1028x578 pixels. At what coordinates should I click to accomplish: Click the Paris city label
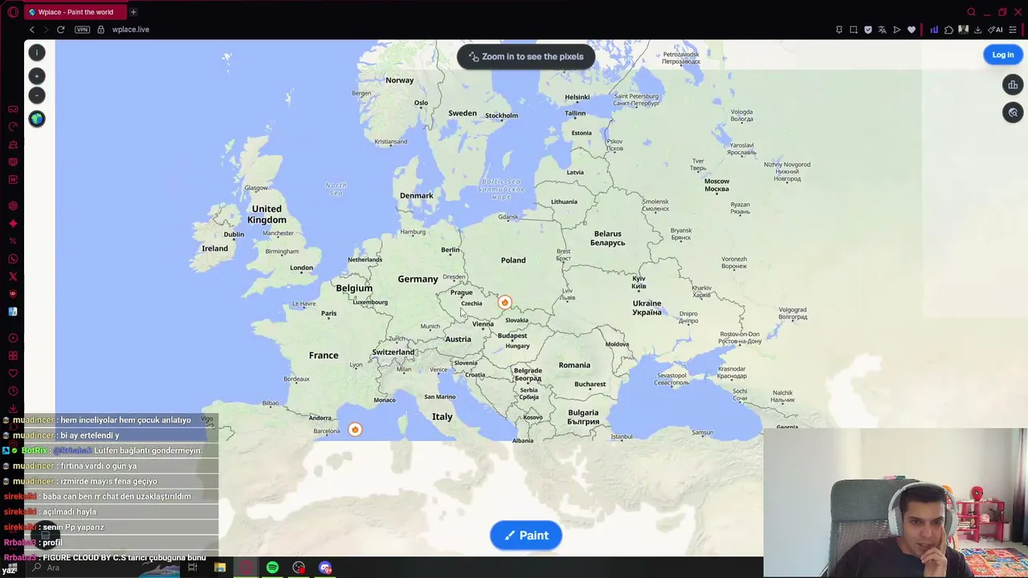328,314
